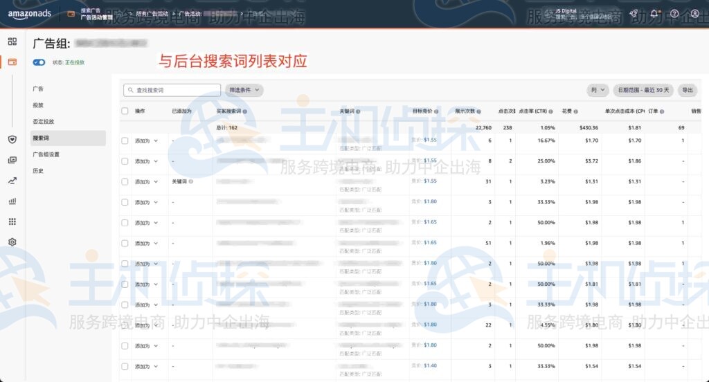Expand 添加为 dropdown in 25.00% row
709x382 pixels.
(147, 161)
